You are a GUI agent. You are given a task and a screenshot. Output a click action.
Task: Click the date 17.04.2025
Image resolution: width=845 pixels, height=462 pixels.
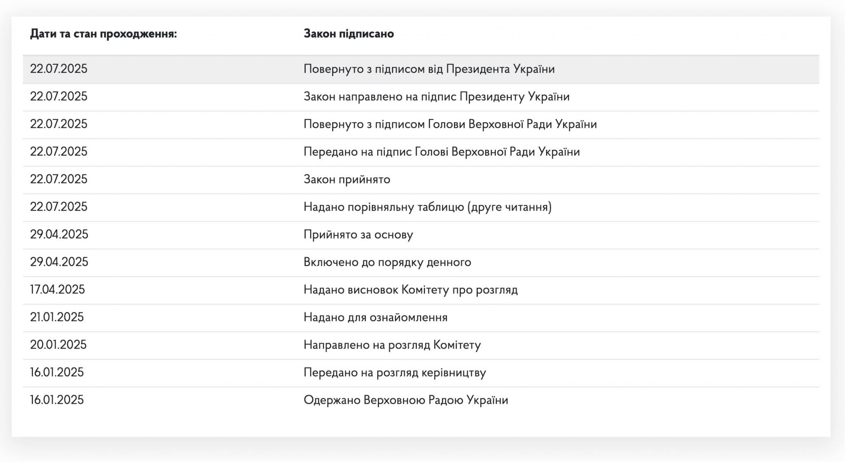pyautogui.click(x=57, y=290)
